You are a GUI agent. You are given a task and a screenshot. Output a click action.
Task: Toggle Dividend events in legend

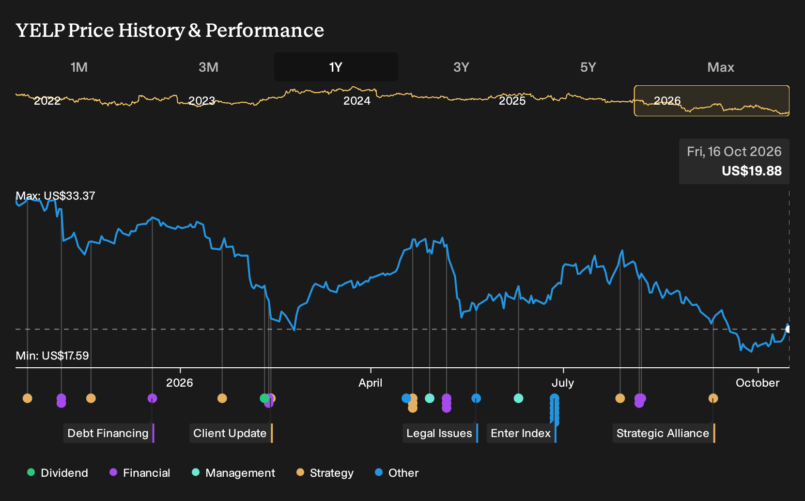pos(58,473)
